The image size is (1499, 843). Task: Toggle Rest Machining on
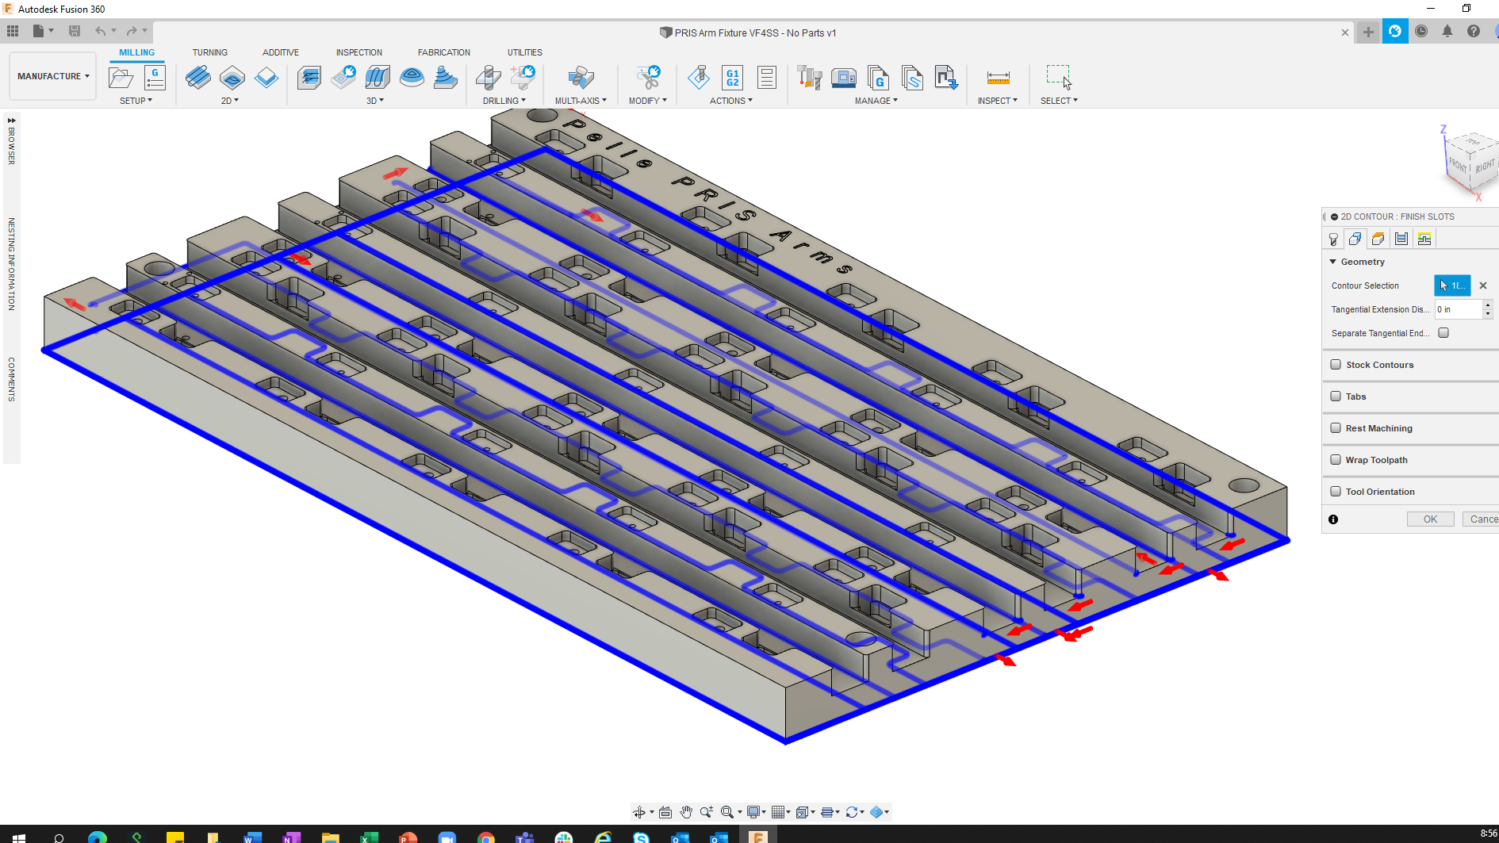1336,427
